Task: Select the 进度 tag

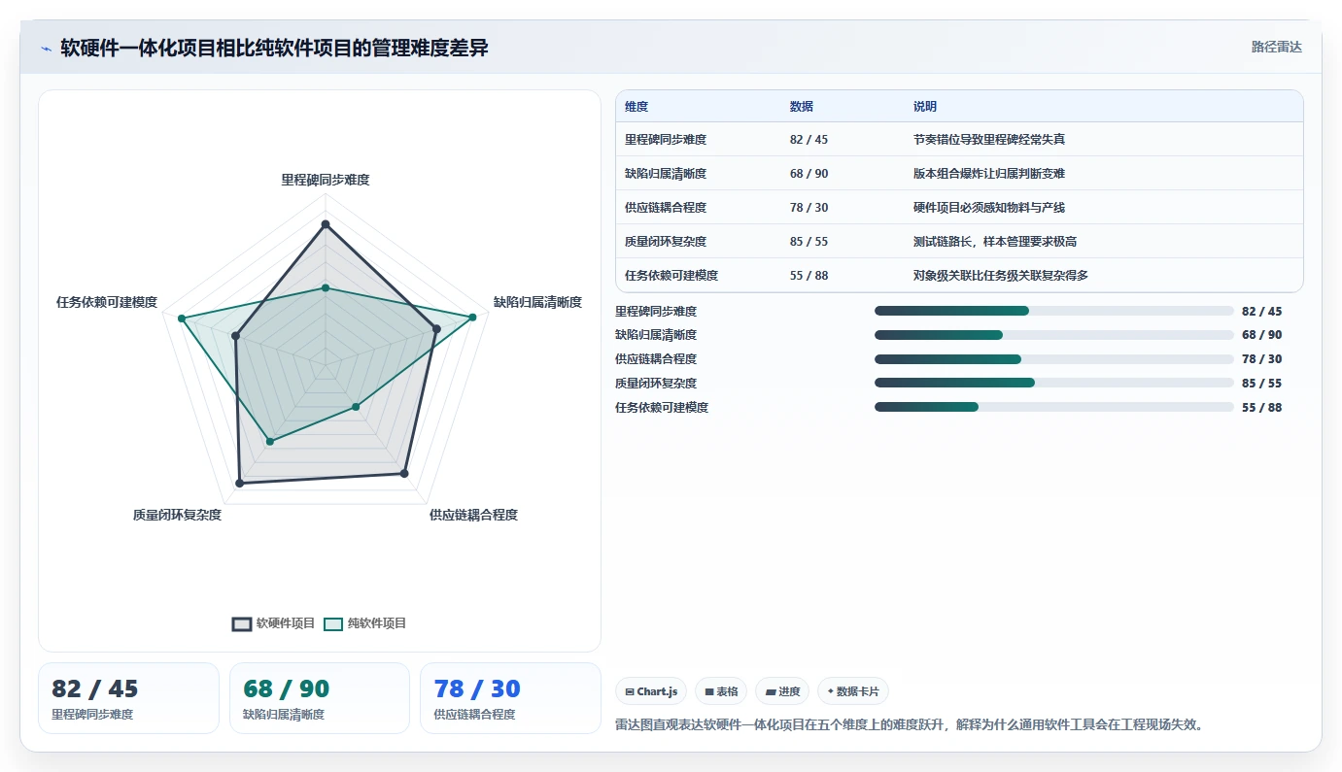Action: coord(782,691)
